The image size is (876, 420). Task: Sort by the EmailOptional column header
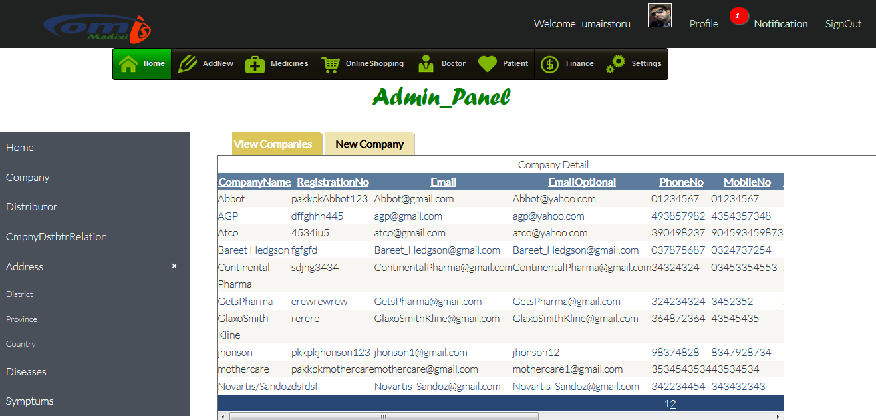582,182
